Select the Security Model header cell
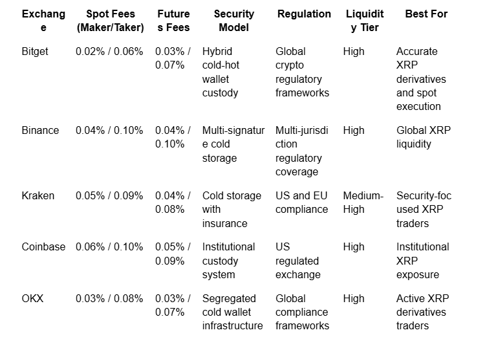Viewport: 498px width, 350px height. (233, 21)
